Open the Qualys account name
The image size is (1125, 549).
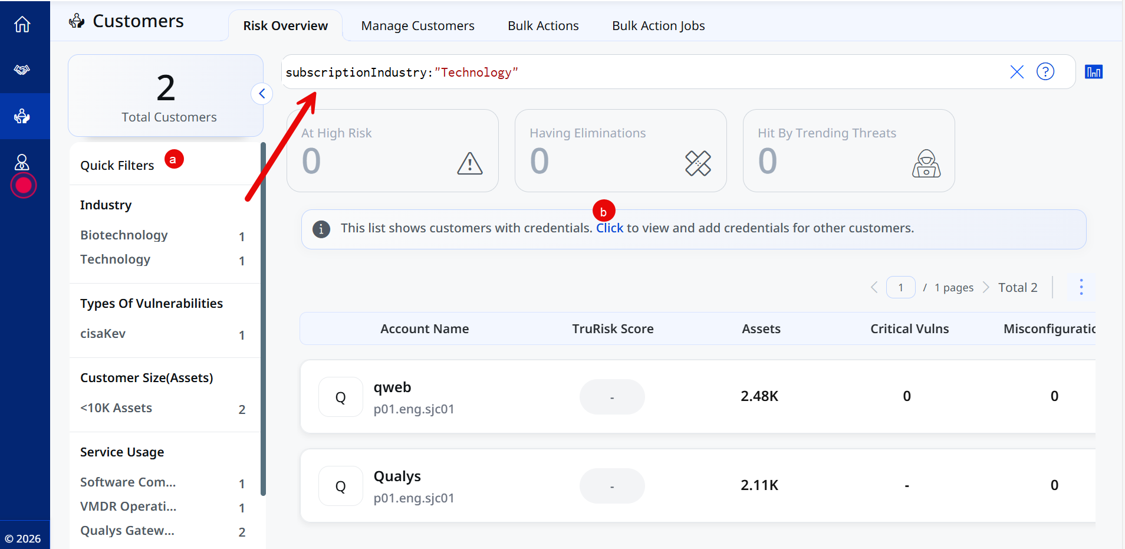397,476
